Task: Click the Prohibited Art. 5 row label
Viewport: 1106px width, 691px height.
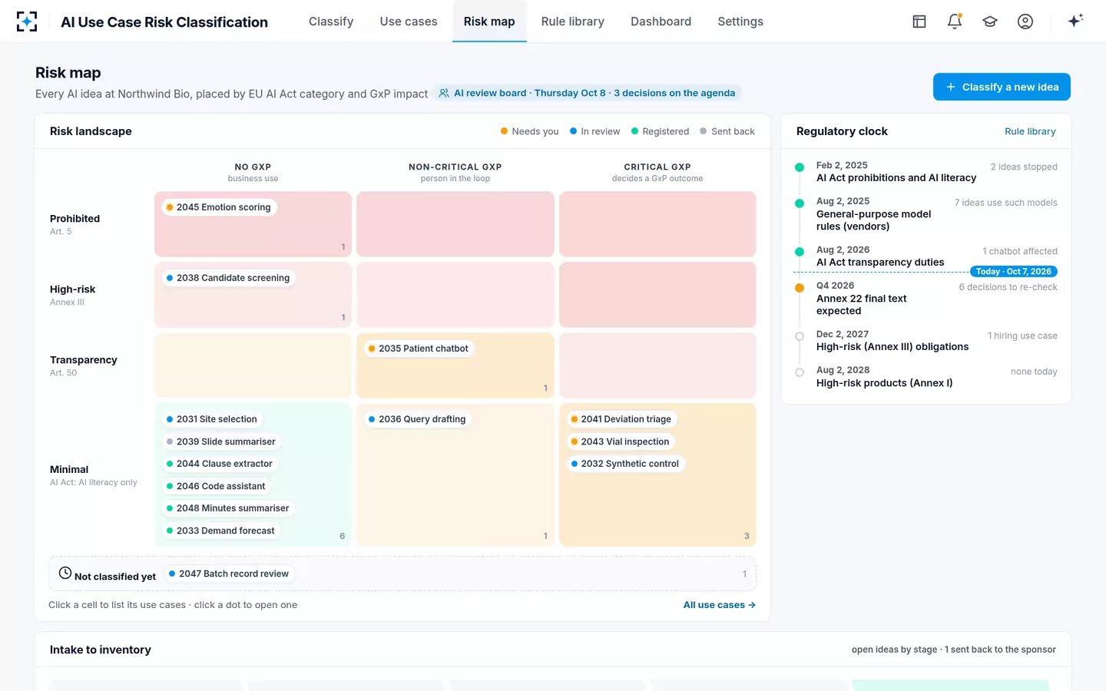Action: (x=75, y=224)
